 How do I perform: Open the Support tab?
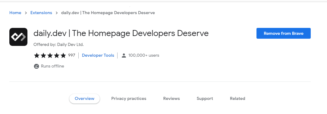[205, 99]
